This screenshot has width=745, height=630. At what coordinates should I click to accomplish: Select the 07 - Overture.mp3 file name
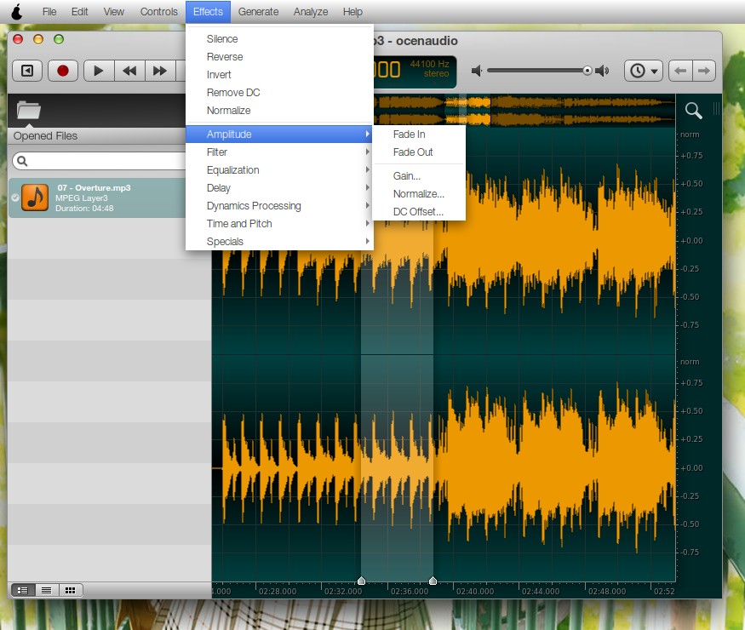coord(94,187)
